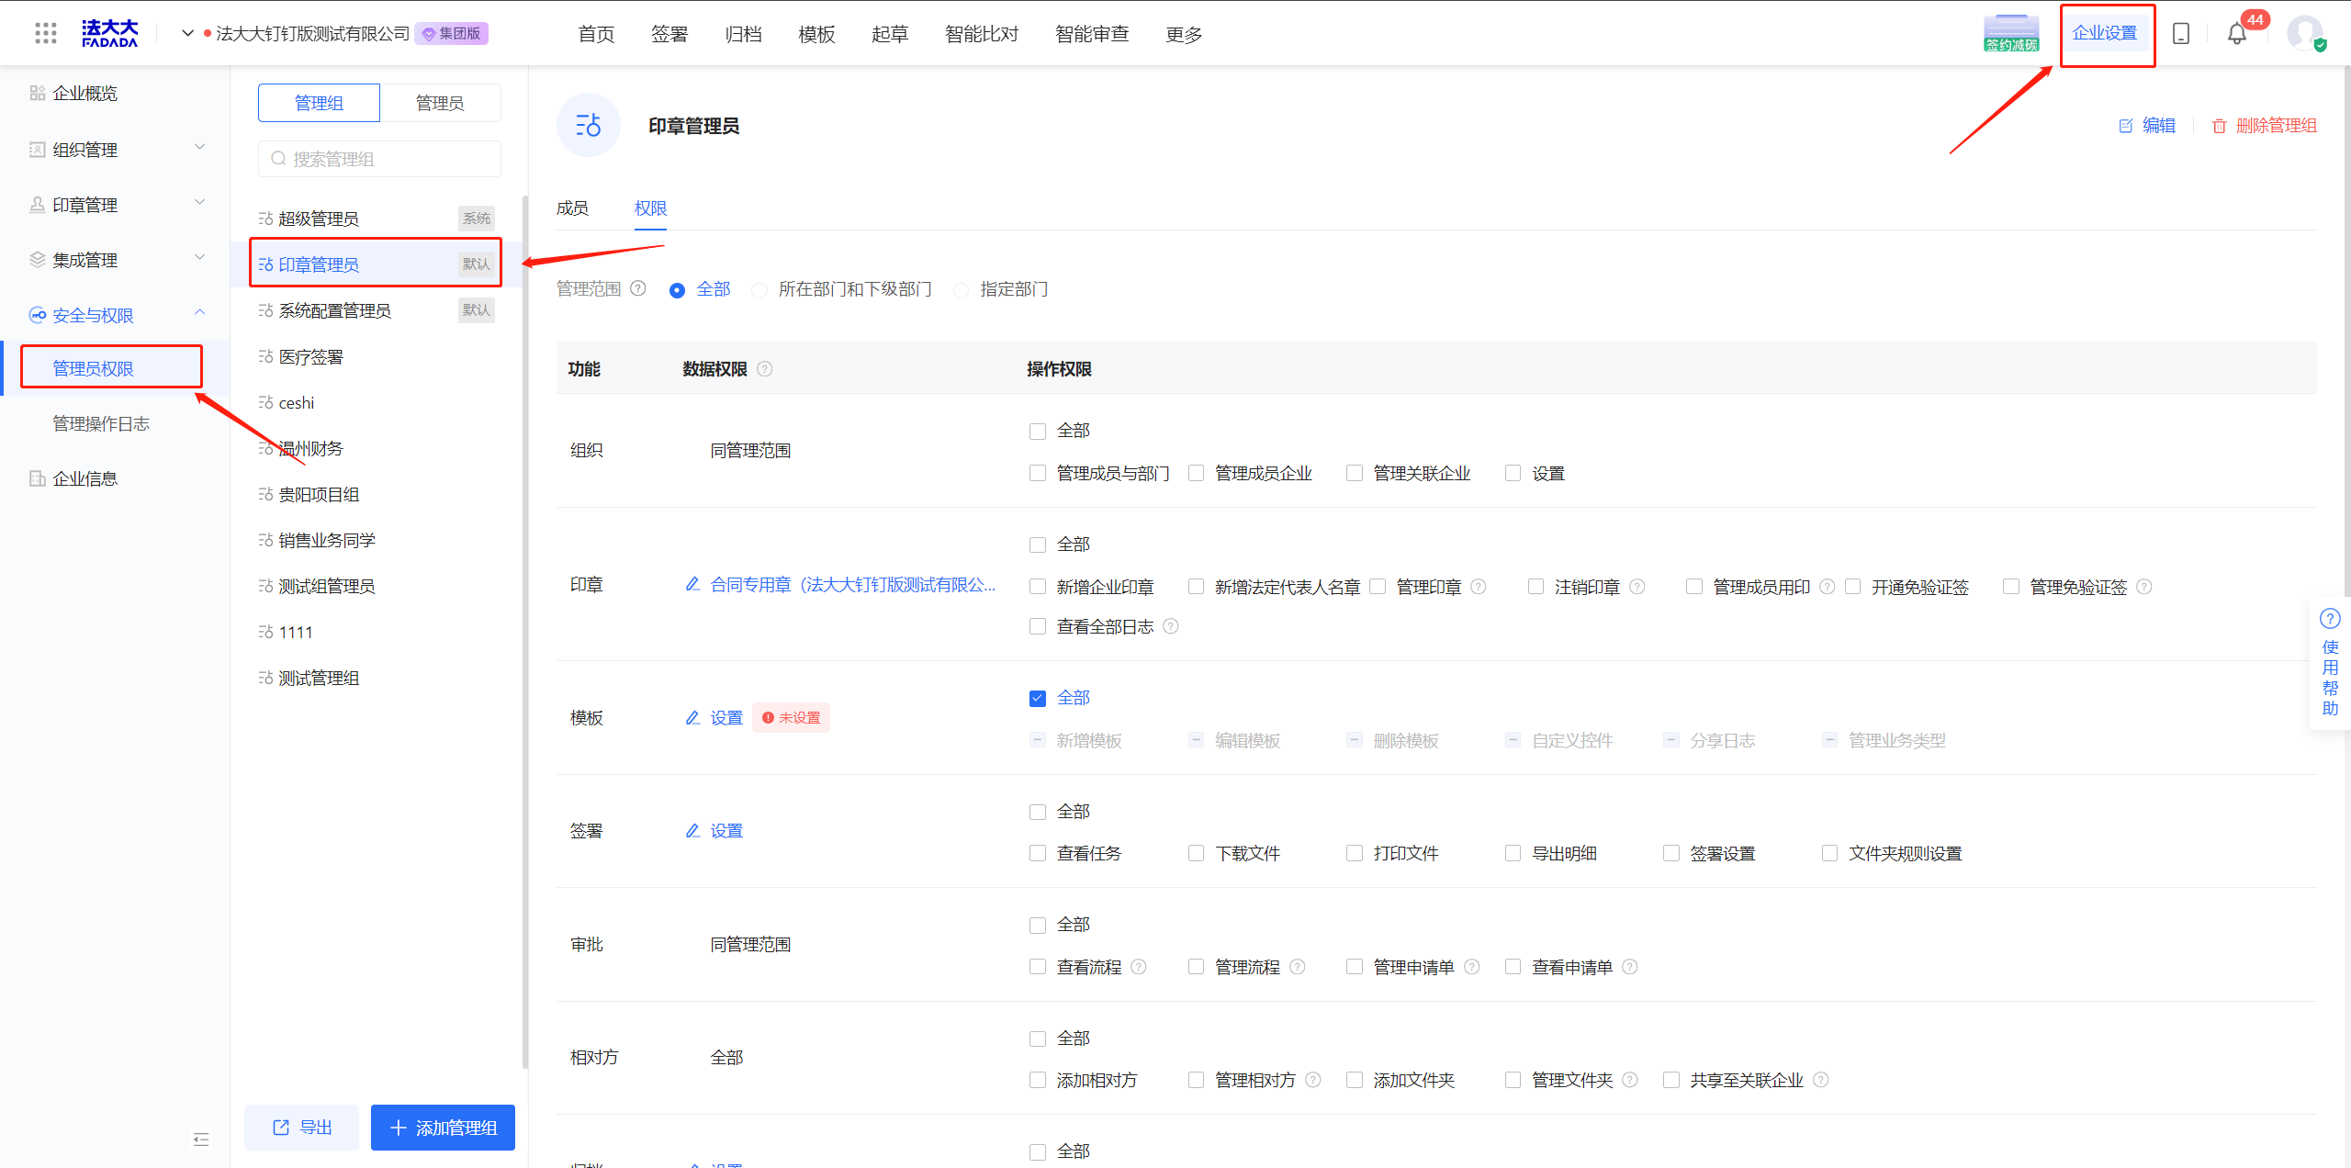Viewport: 2351px width, 1168px height.
Task: Click the help icon beside 管理印章
Action: pyautogui.click(x=1479, y=587)
